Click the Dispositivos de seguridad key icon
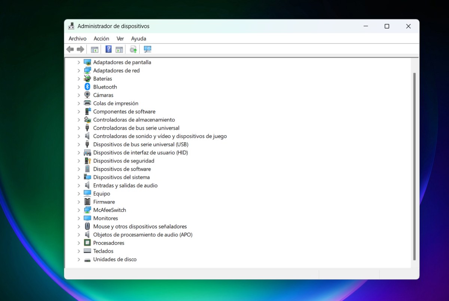Viewport: 449px width, 301px height. coord(87,161)
